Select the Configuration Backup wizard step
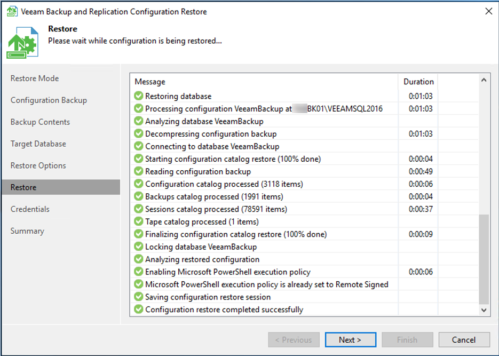 coord(49,100)
